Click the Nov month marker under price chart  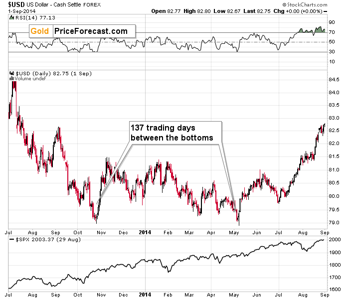pos(101,233)
